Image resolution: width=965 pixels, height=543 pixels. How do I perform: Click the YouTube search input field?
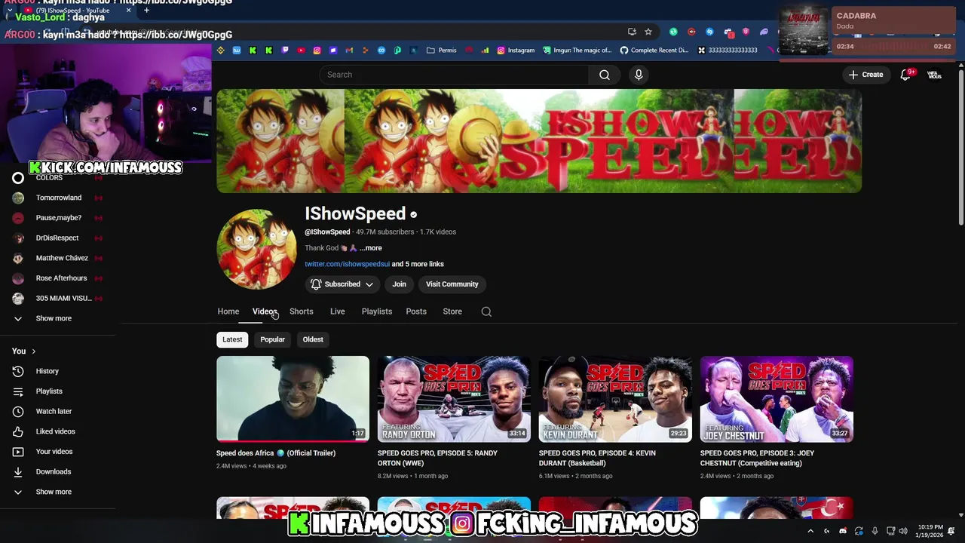point(453,75)
